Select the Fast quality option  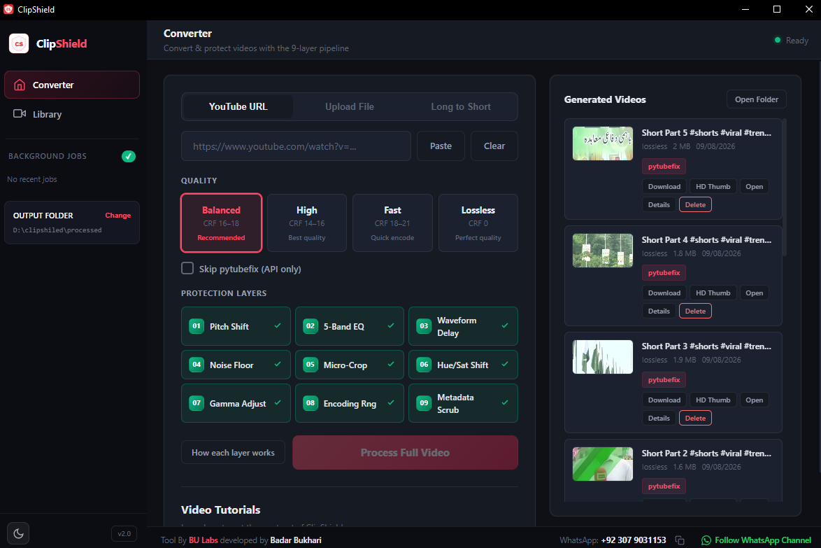tap(393, 223)
